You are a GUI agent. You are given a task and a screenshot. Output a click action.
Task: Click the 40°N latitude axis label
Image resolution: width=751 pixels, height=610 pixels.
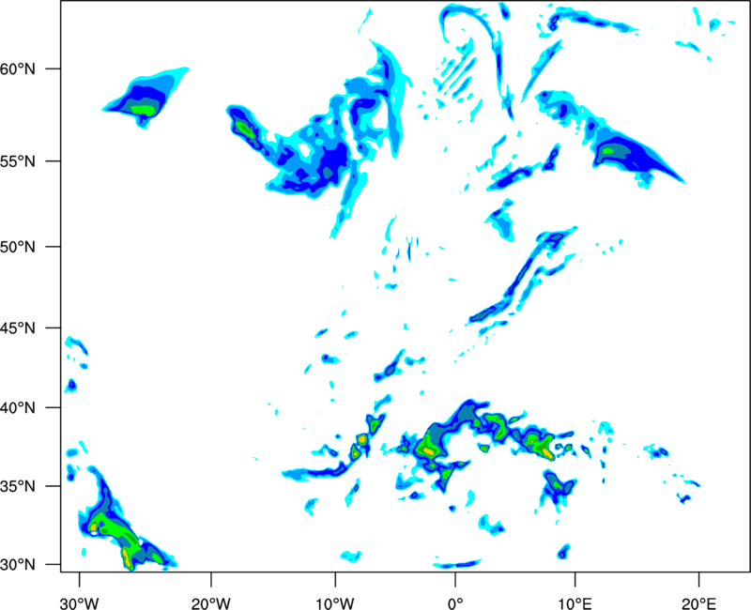click(18, 408)
